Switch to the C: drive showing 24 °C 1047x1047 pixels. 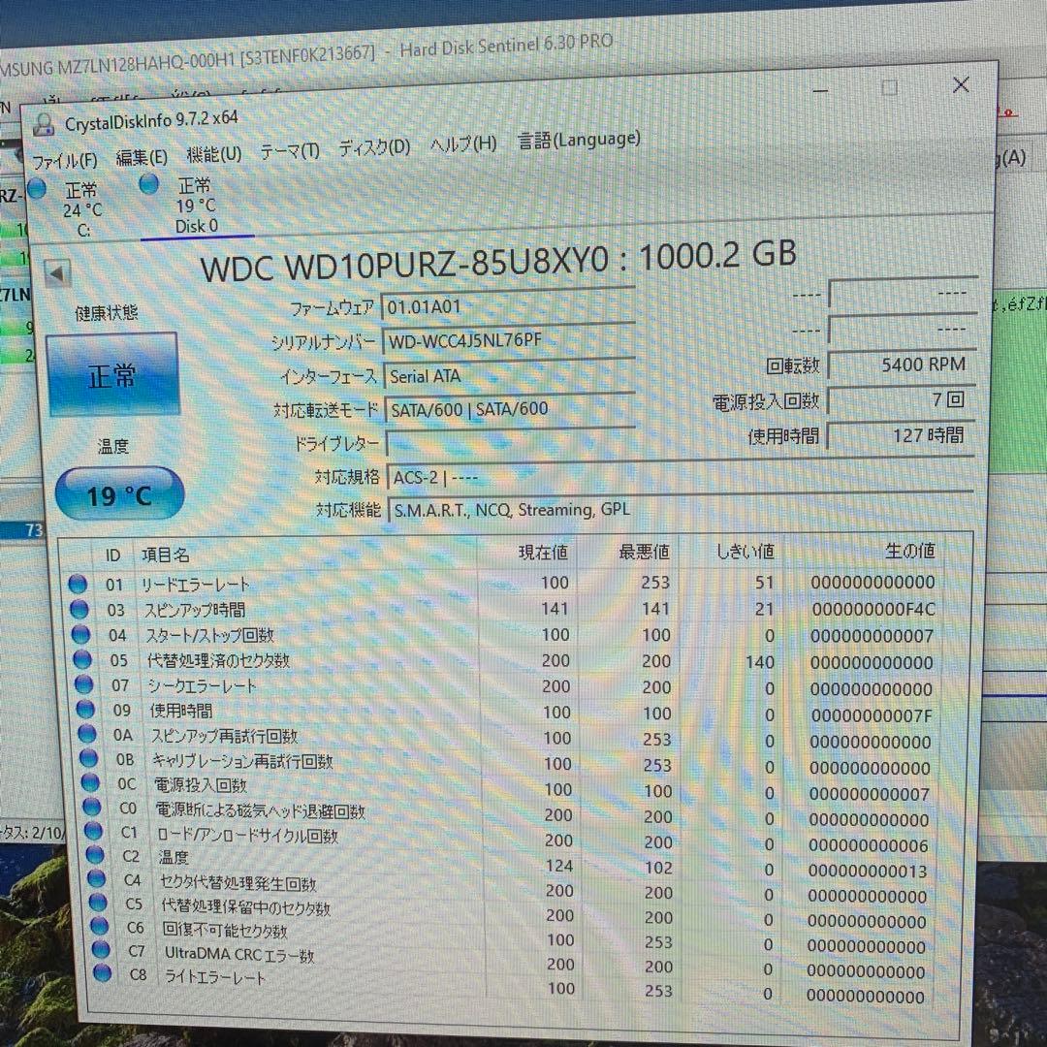[82, 204]
